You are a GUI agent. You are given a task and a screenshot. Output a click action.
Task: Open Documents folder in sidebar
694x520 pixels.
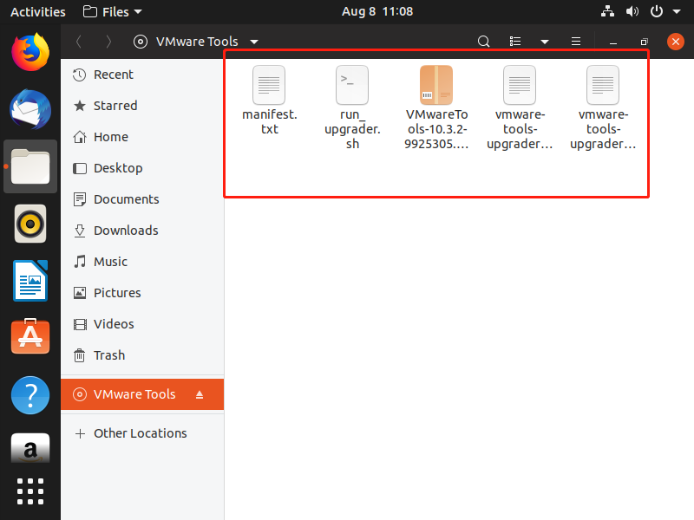coord(142,199)
